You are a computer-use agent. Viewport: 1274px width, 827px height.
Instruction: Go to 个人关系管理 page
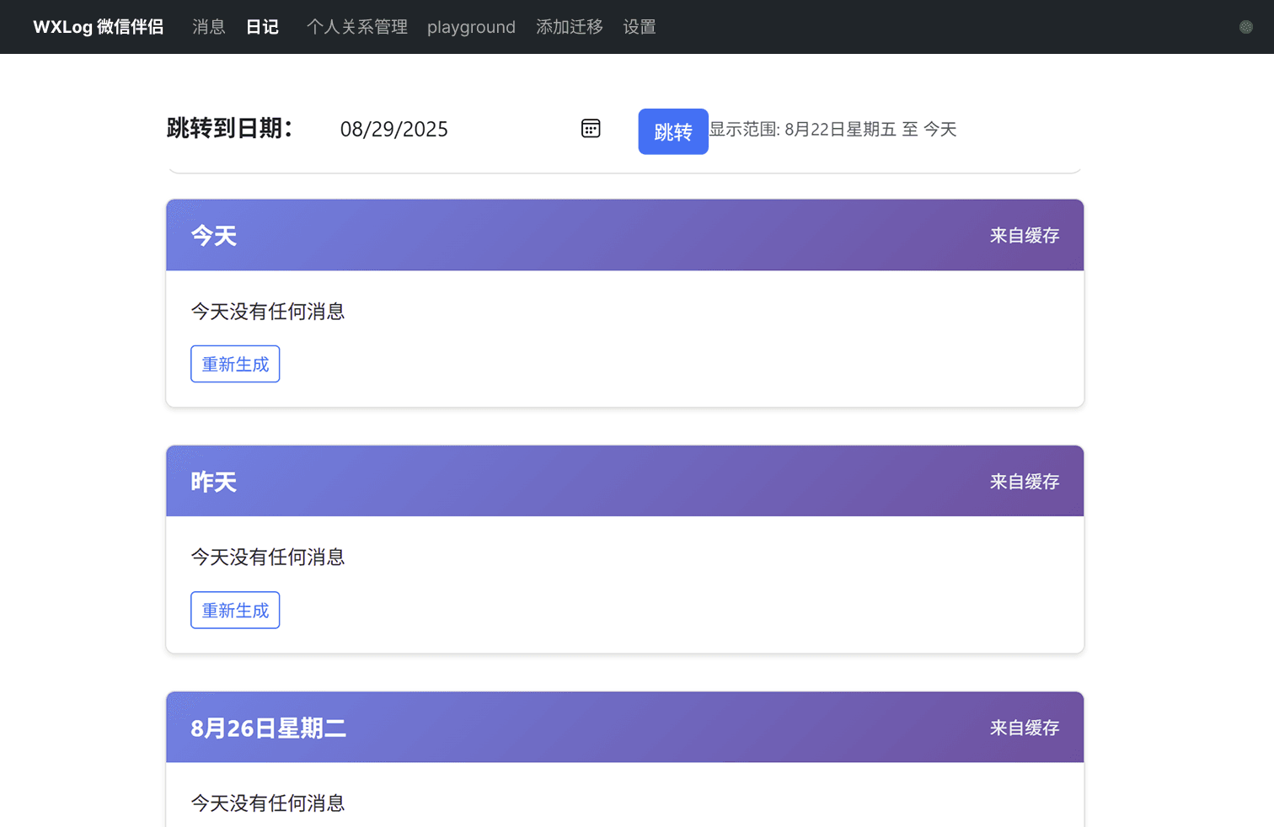356,27
